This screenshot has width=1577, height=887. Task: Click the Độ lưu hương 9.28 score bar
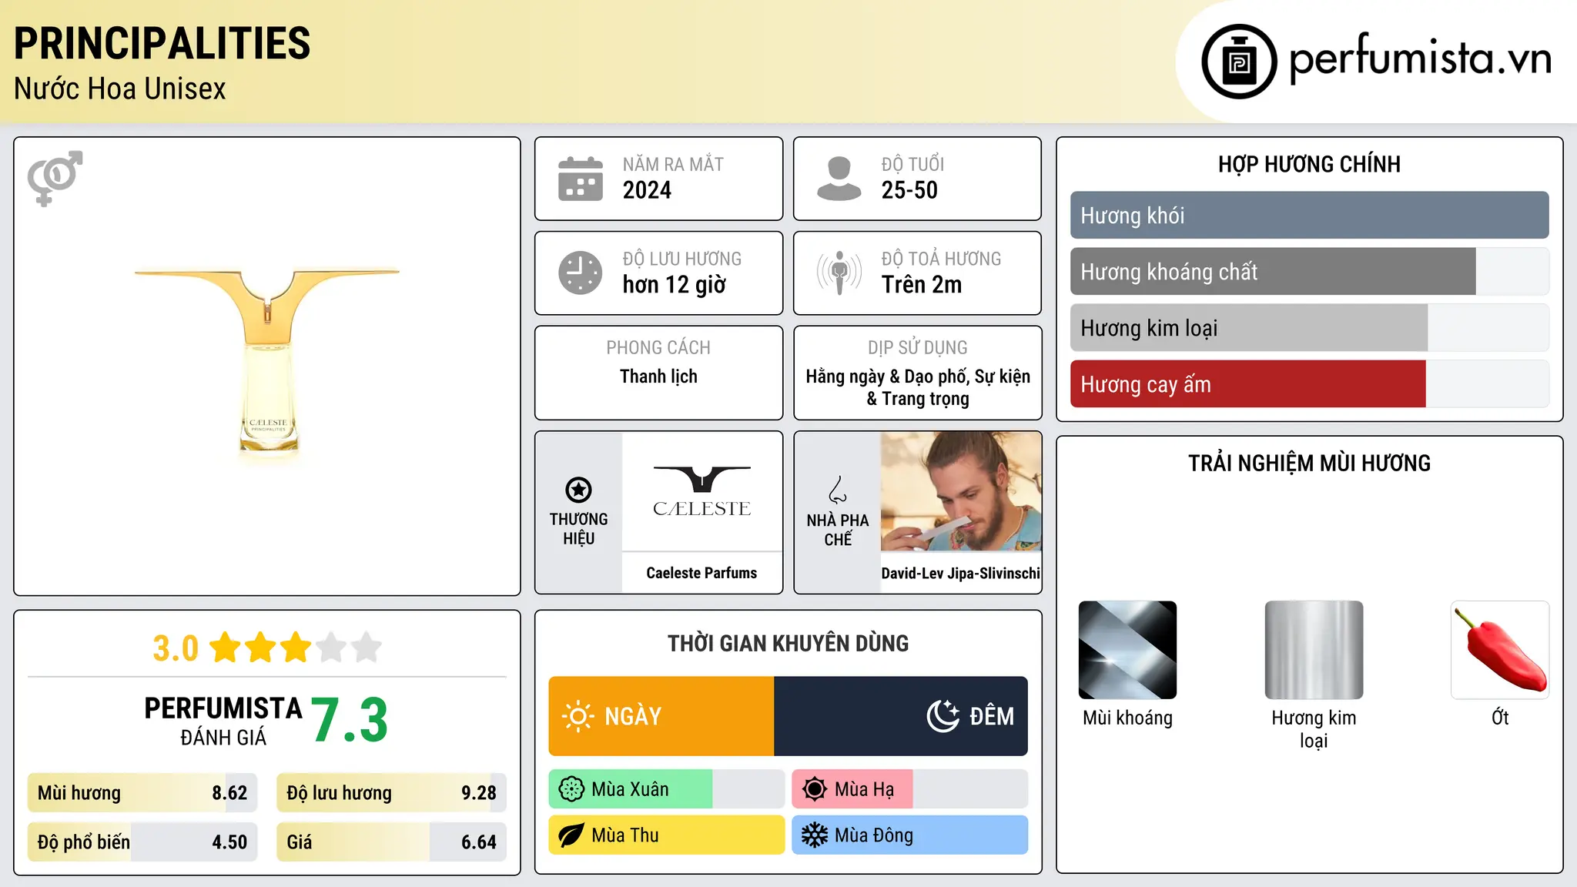[x=391, y=792]
